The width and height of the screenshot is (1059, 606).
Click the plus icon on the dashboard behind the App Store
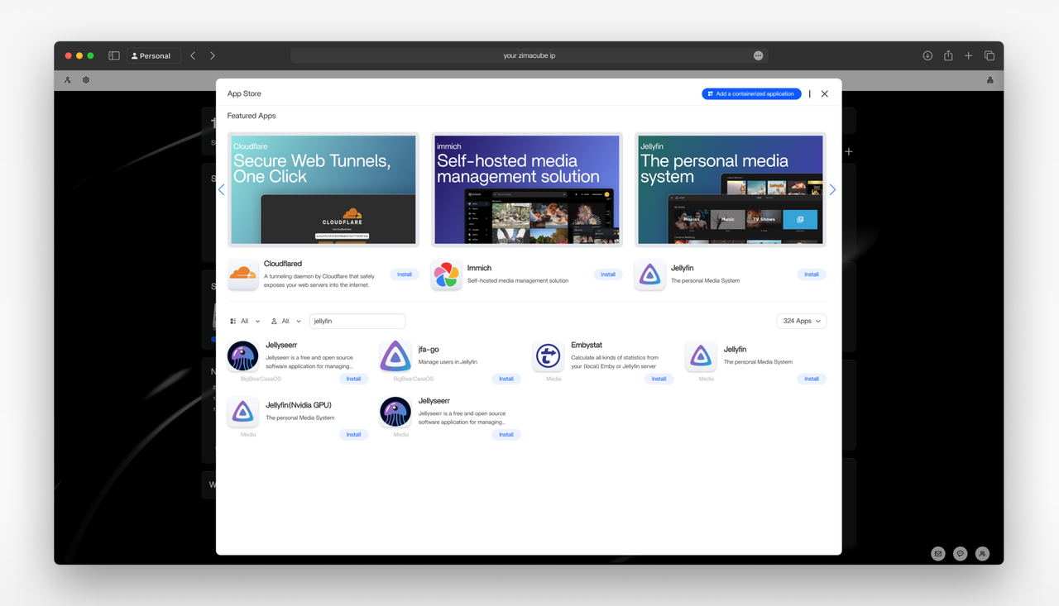(849, 151)
